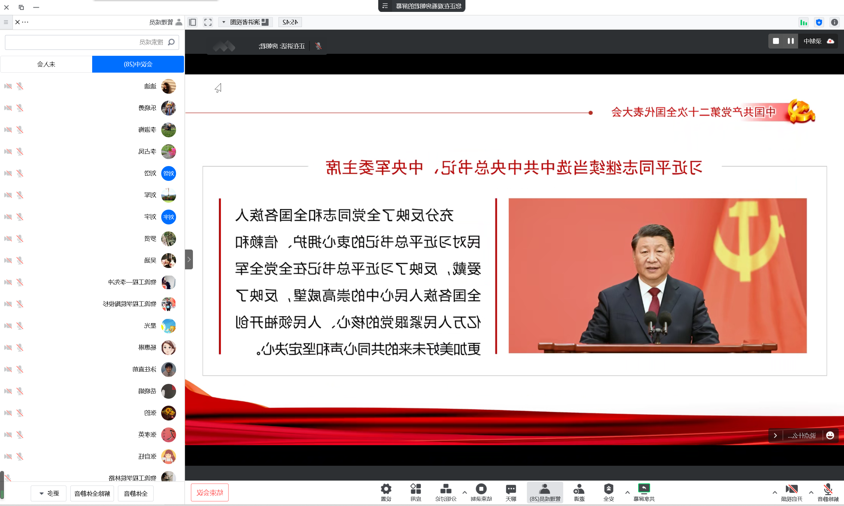Click the muted mic icon in speaker bar
The image size is (844, 506).
point(318,46)
